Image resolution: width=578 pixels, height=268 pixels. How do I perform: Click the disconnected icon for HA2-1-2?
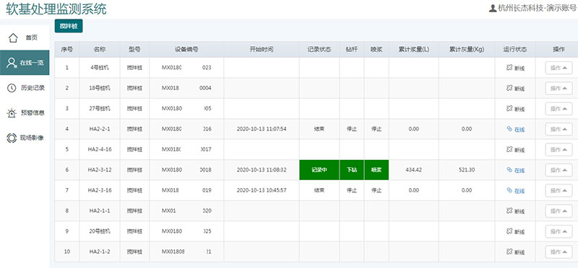click(x=509, y=252)
